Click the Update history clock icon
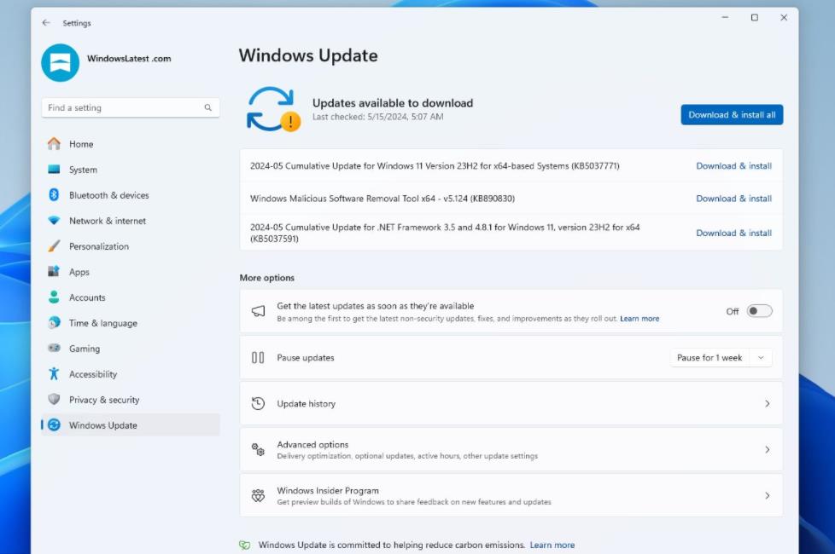 258,404
